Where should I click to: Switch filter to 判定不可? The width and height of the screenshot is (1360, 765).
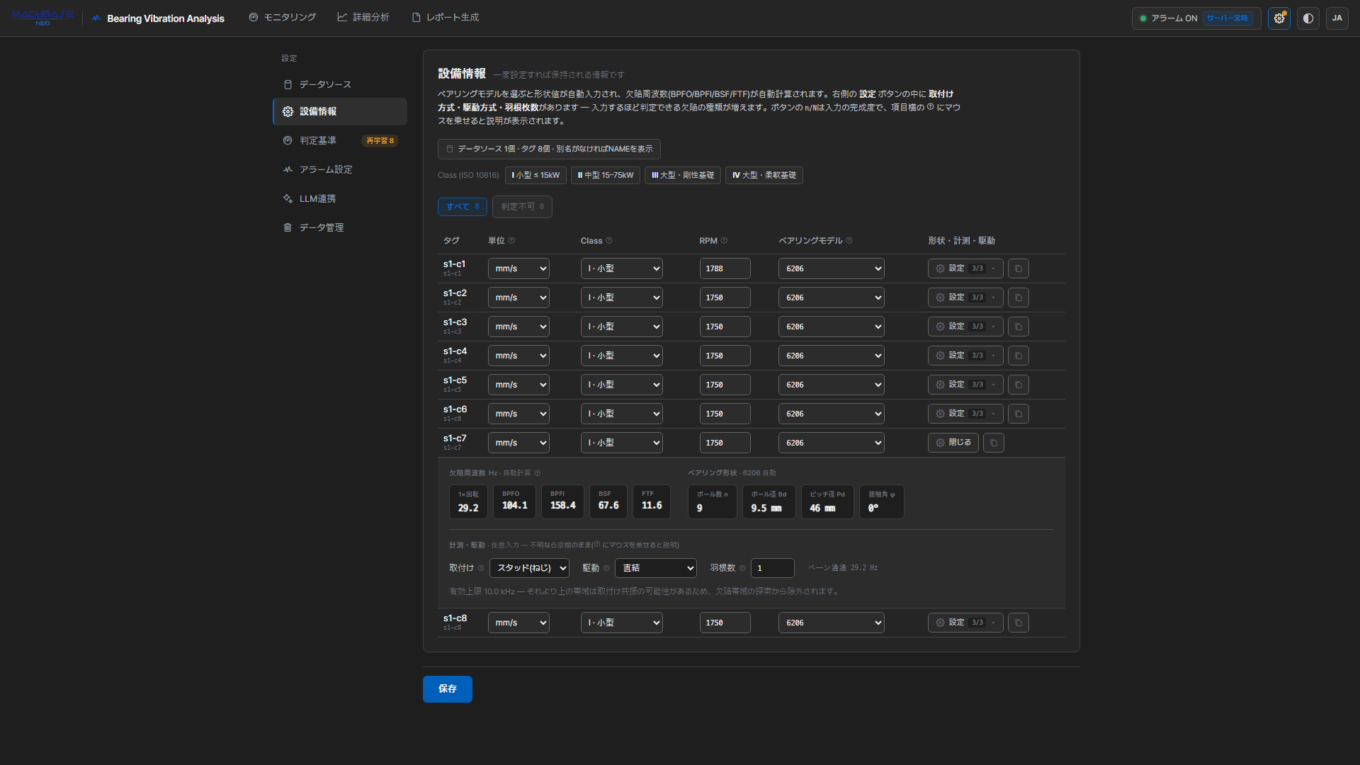pos(522,207)
